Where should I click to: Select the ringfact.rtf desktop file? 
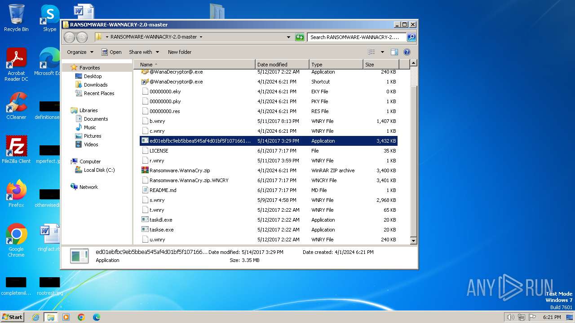(49, 238)
